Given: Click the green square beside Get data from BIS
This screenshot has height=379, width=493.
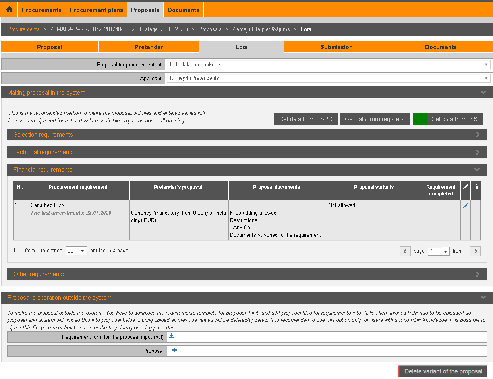Looking at the screenshot, I should click(420, 119).
